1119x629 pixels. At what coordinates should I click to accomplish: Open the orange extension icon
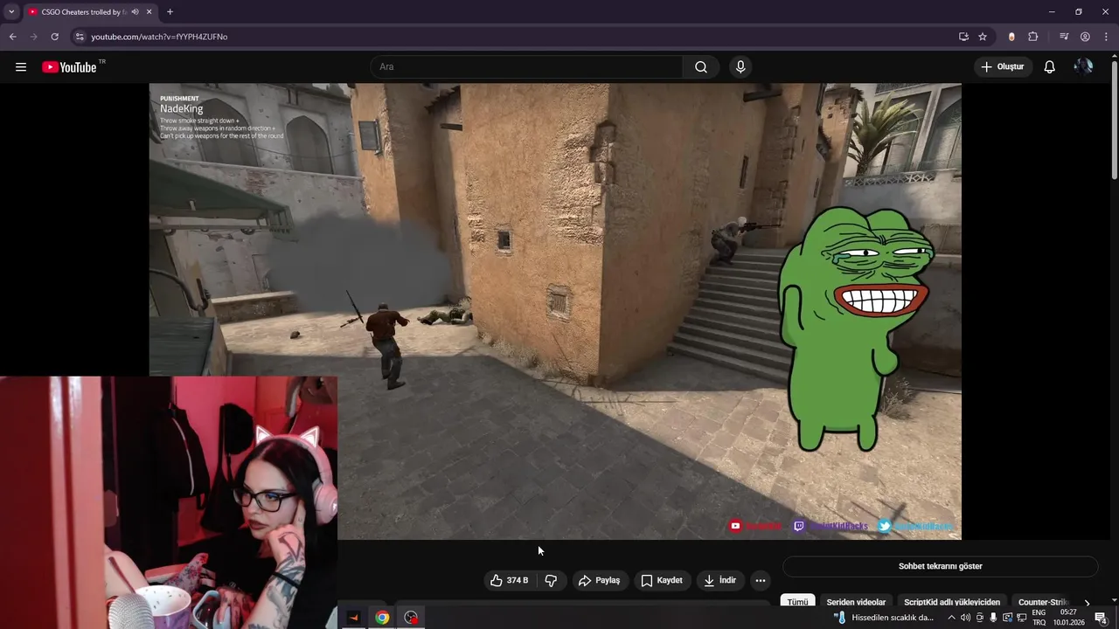[1011, 37]
